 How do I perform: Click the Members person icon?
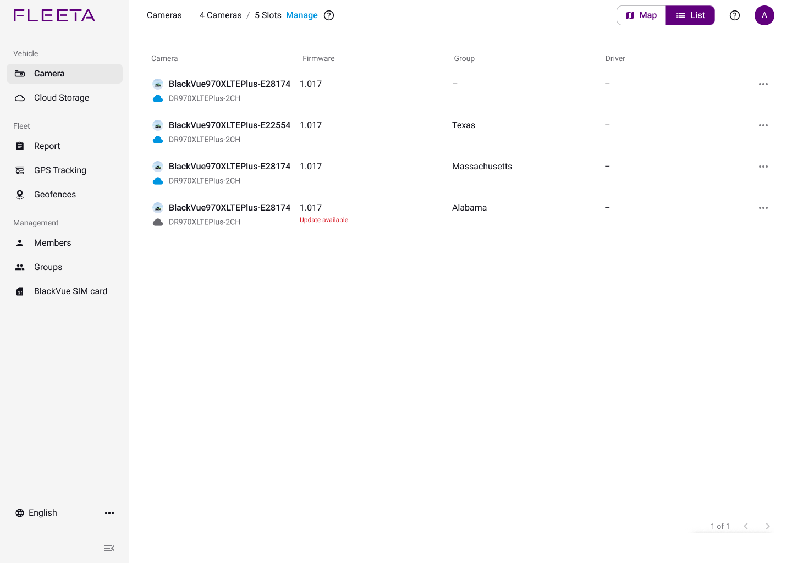20,243
